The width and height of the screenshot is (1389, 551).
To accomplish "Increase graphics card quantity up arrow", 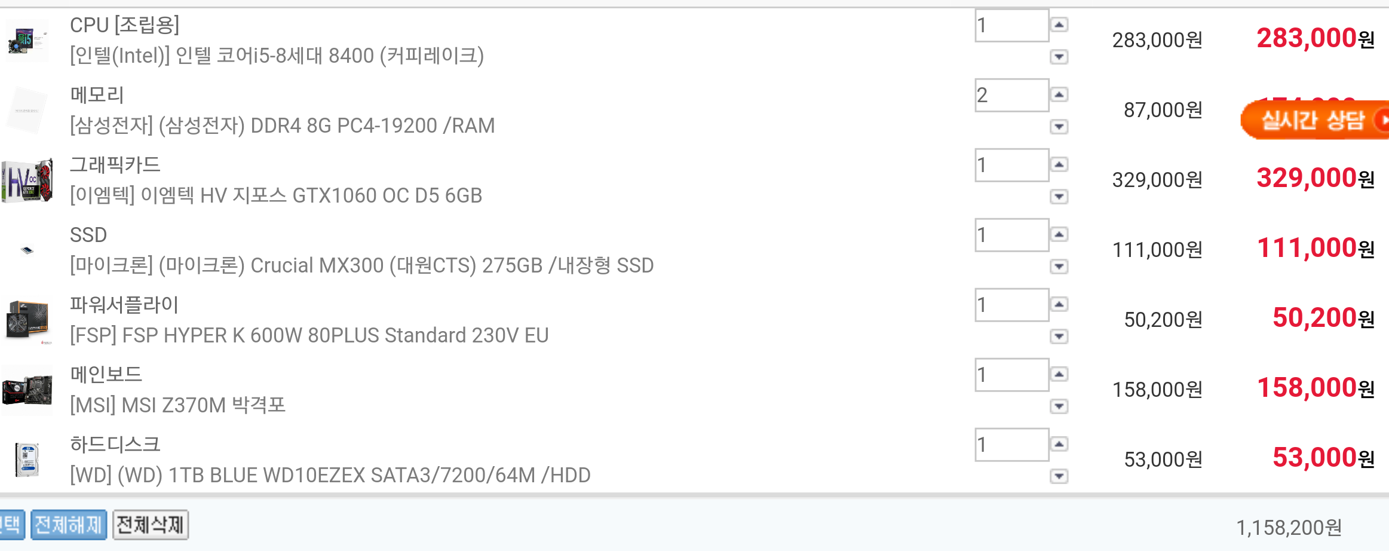I will pos(1059,164).
